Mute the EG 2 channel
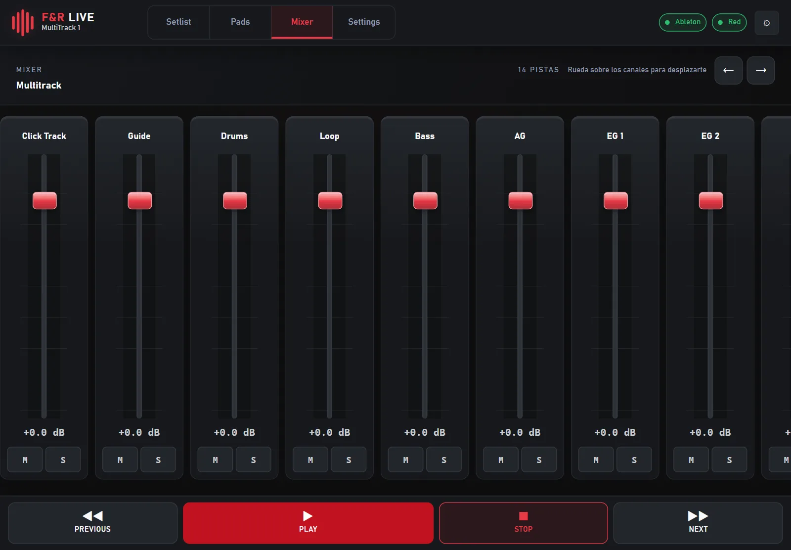The image size is (791, 550). click(691, 459)
